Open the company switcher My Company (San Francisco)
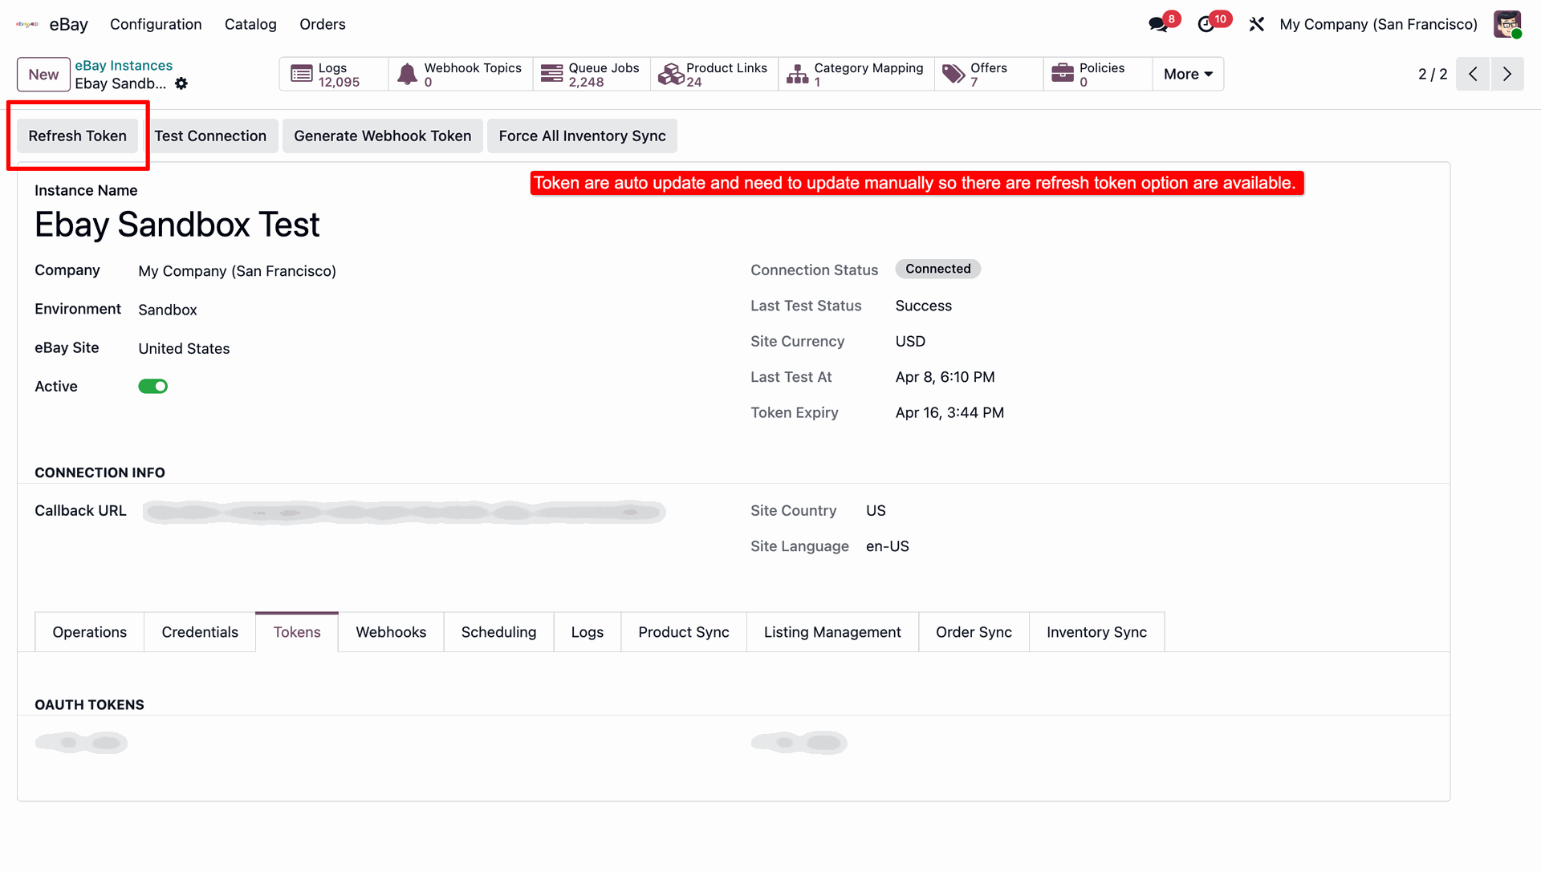 1378,24
